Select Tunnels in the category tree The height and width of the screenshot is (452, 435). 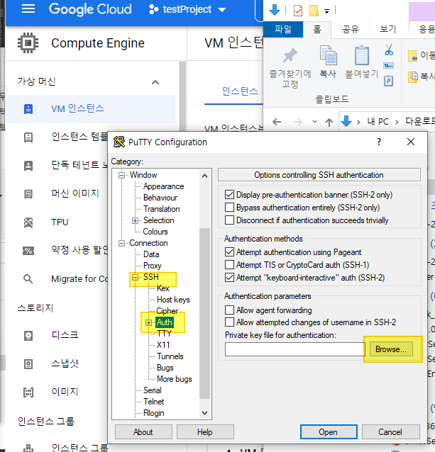(170, 356)
